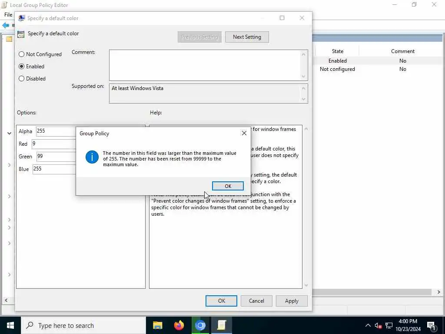Image resolution: width=445 pixels, height=334 pixels.
Task: Click the Local Group Policy Editor app icon
Action: (x=4, y=5)
